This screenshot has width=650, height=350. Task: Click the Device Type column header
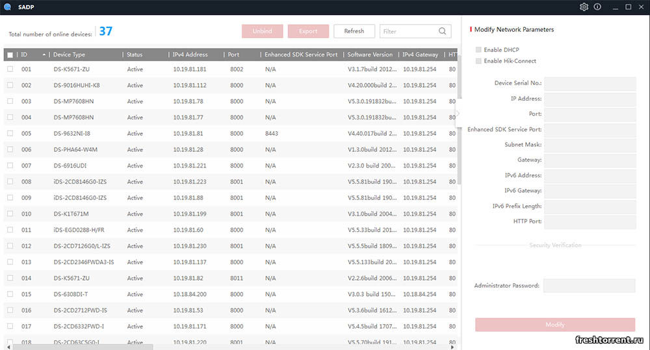point(69,55)
